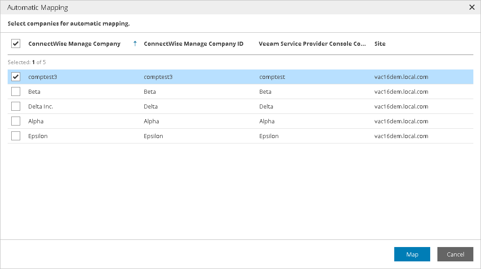The height and width of the screenshot is (269, 481).
Task: Toggle the select-all header checkbox
Action: (16, 43)
